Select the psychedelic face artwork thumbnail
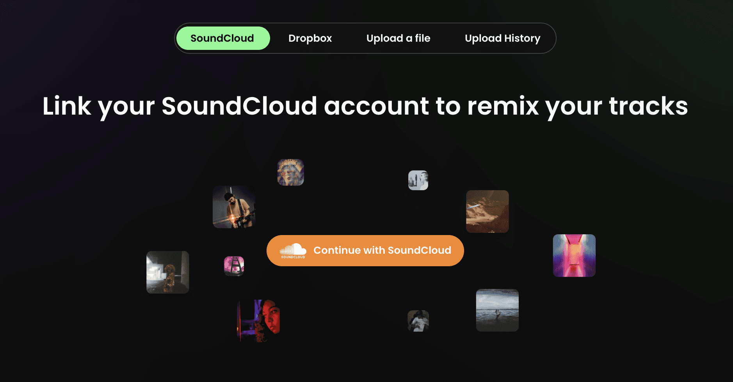 pos(290,172)
